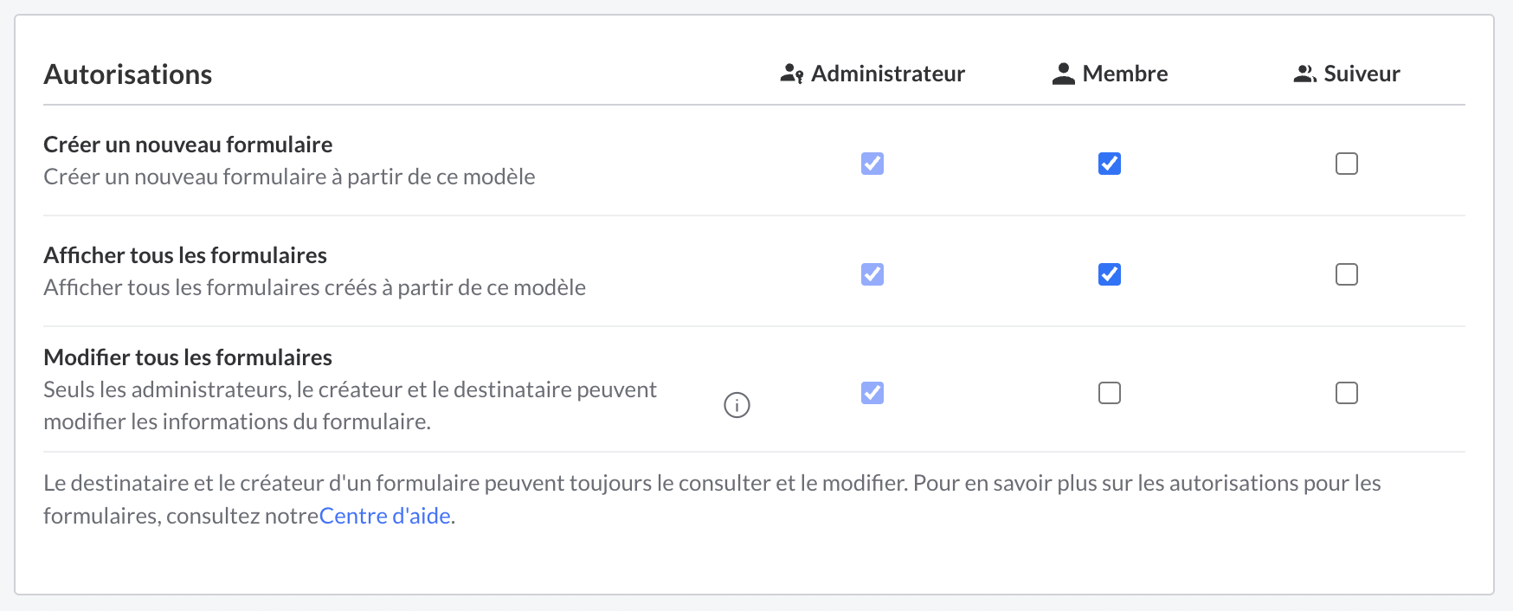Viewport: 1513px width, 611px height.
Task: Enable Suiveur for Modifier tous les formulaires
Action: click(x=1347, y=393)
